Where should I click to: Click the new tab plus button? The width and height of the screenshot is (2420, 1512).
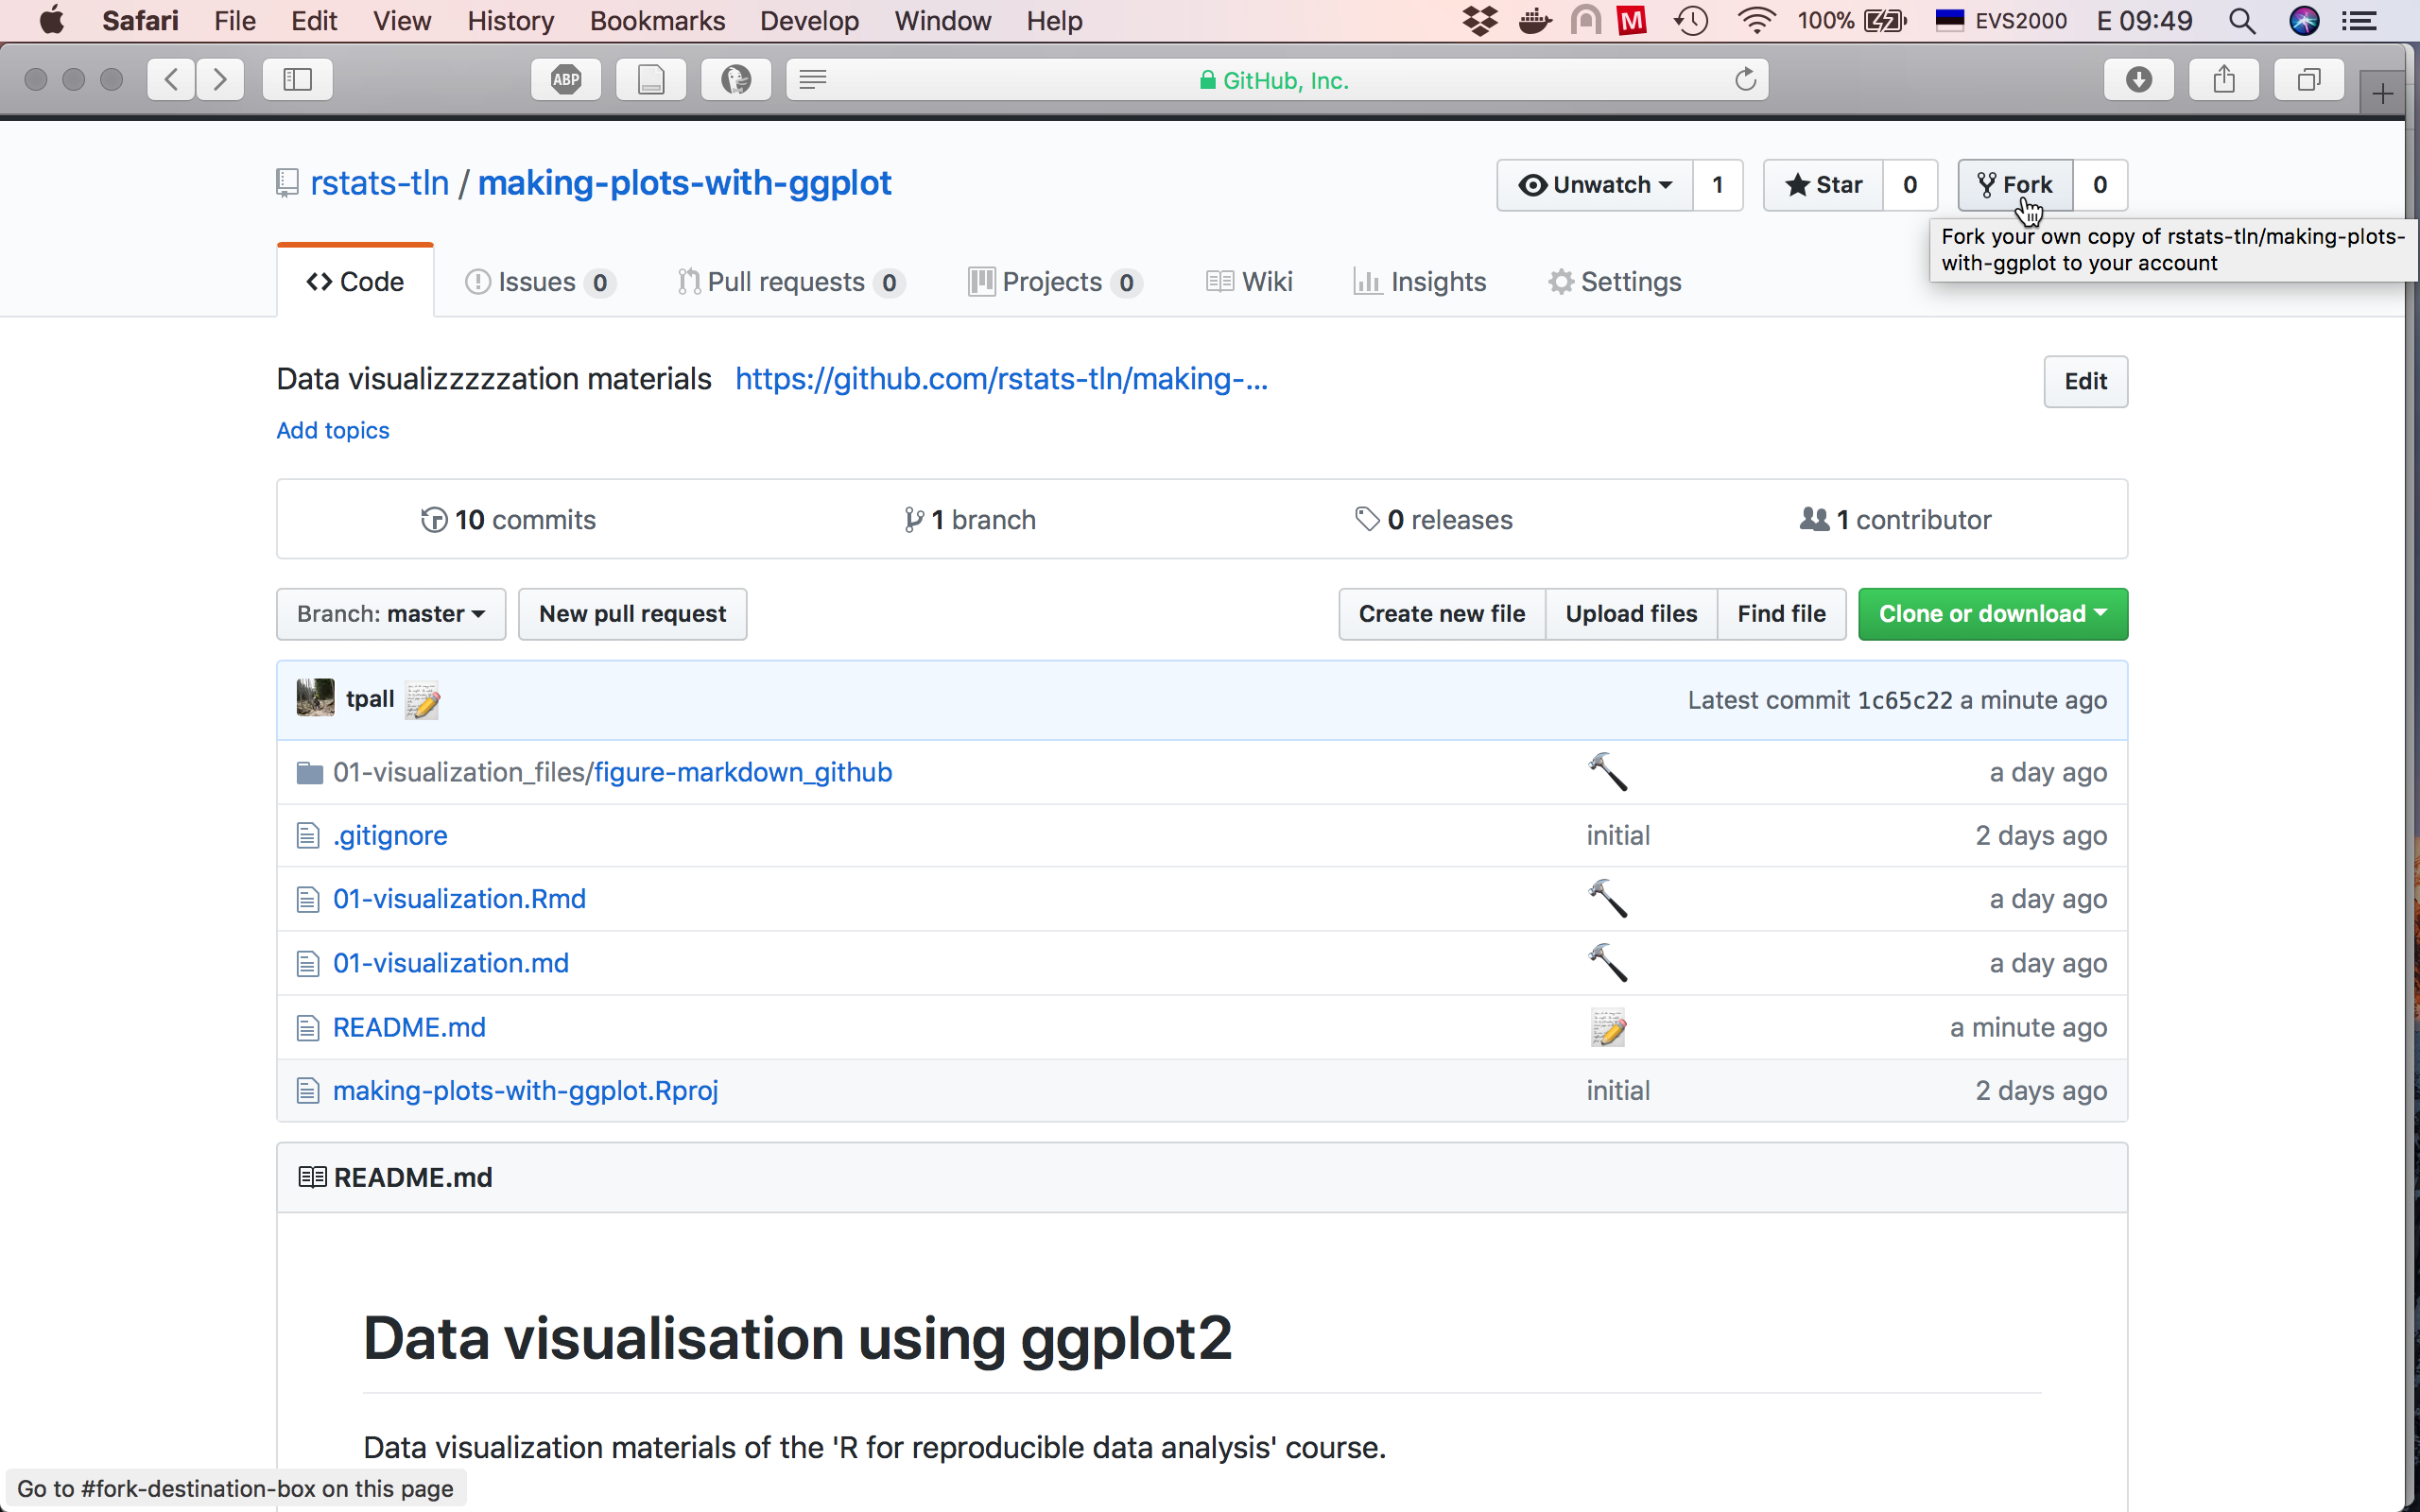pos(2383,95)
